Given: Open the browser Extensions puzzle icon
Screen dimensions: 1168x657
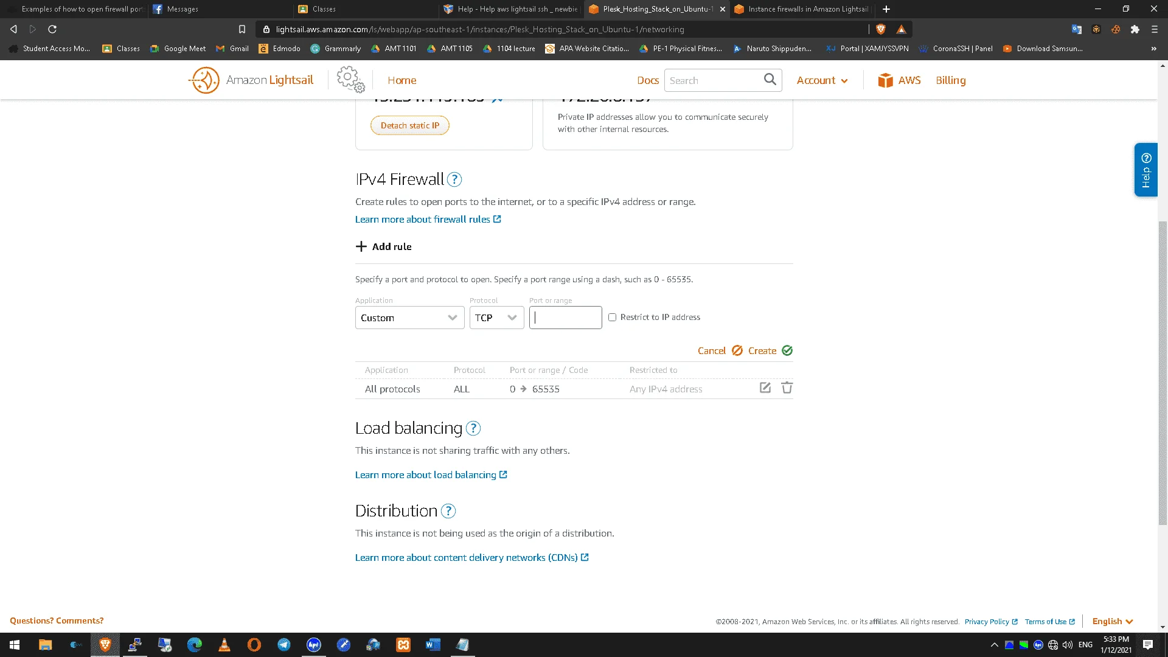Looking at the screenshot, I should click(x=1135, y=29).
